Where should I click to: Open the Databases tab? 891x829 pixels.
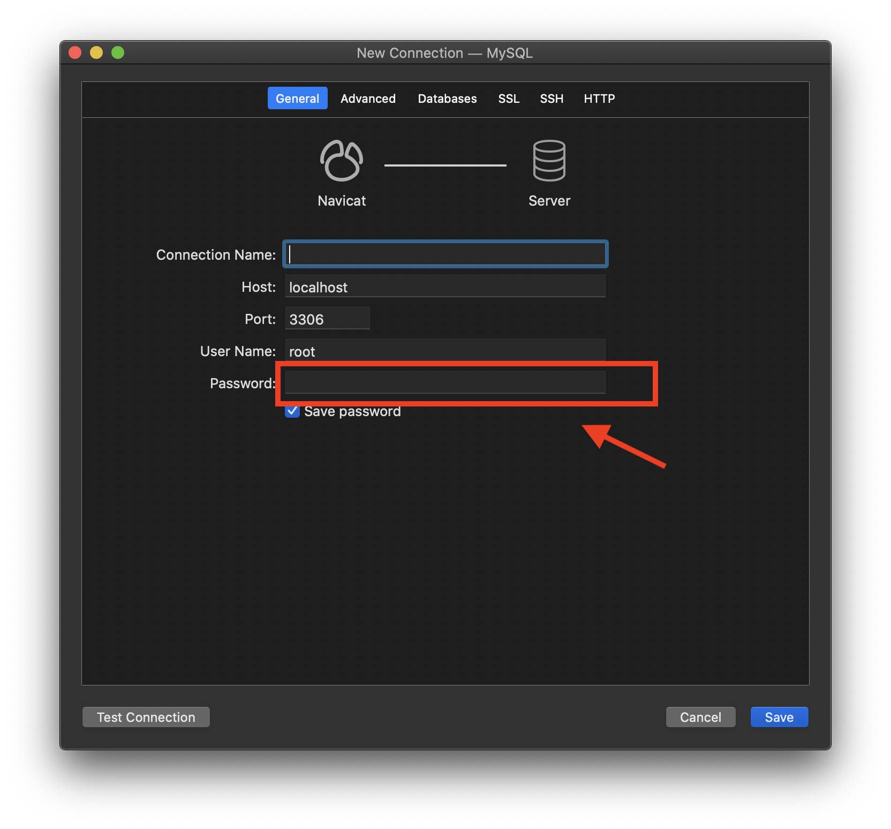(x=447, y=99)
